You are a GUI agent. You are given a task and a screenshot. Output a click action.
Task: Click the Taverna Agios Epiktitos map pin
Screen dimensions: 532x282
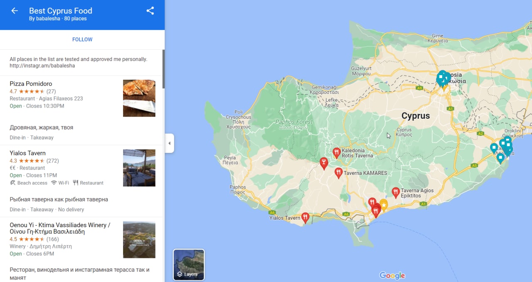(396, 192)
